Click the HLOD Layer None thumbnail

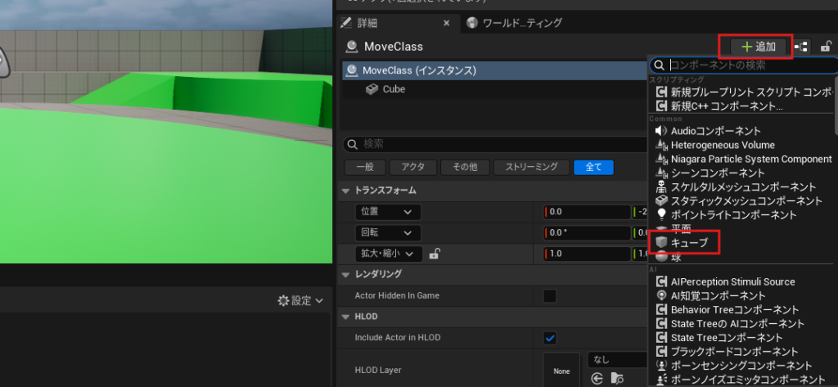(x=561, y=370)
